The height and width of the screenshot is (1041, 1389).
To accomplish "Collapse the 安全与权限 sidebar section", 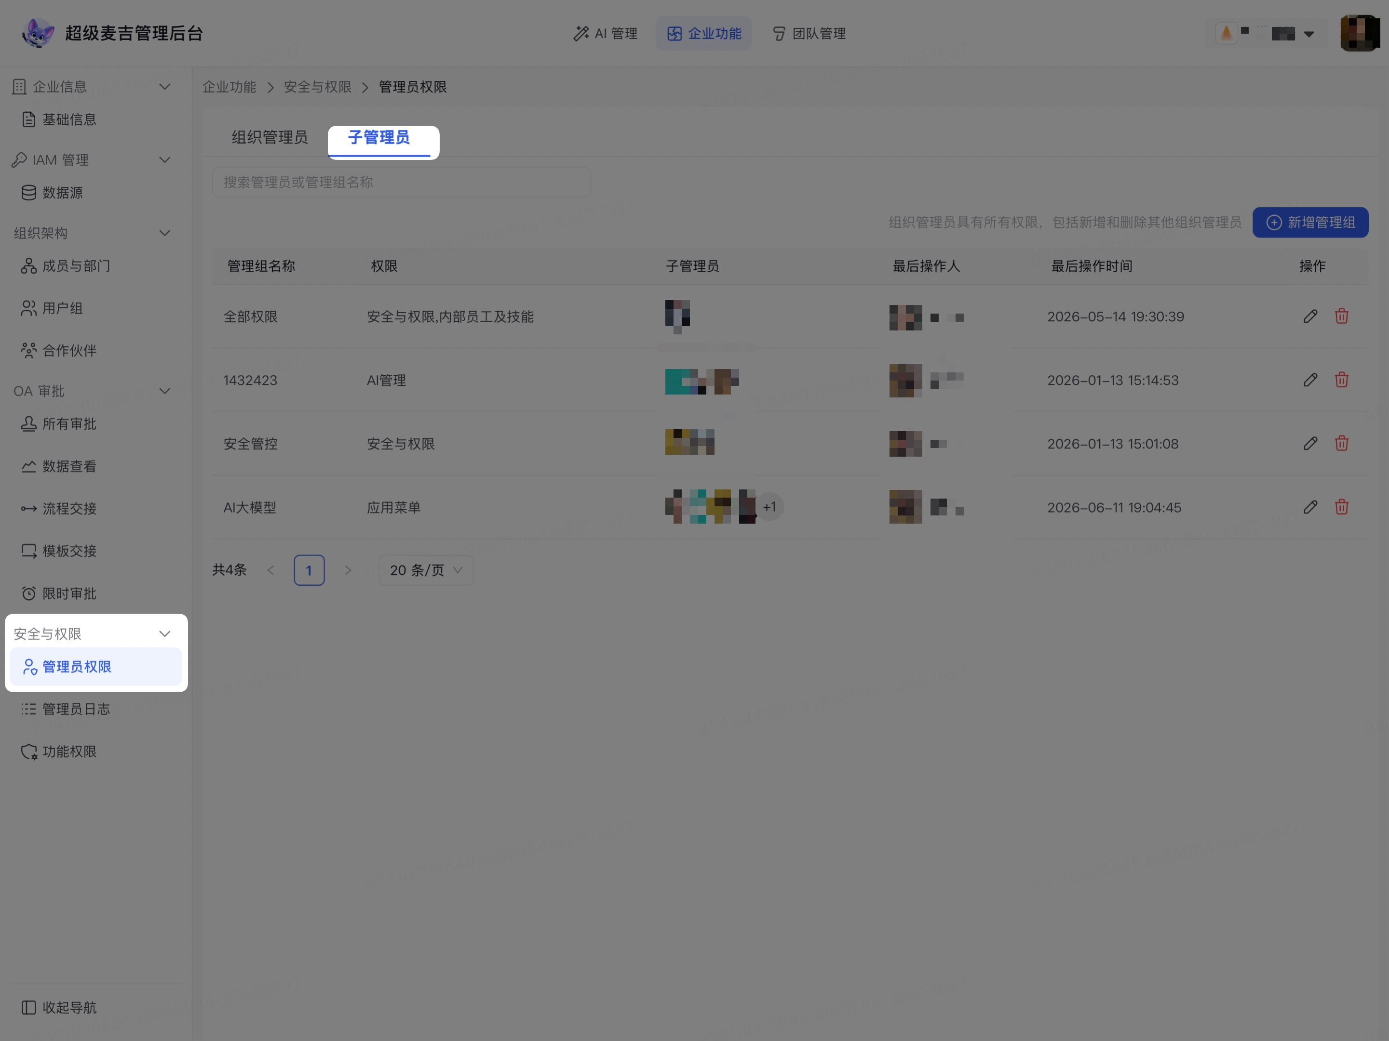I will pyautogui.click(x=164, y=634).
